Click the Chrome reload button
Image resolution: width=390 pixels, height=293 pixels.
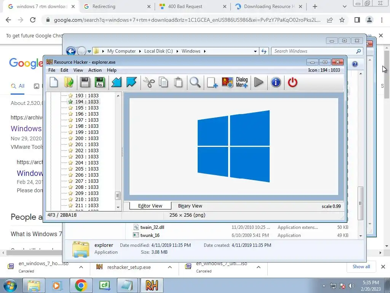click(33, 20)
